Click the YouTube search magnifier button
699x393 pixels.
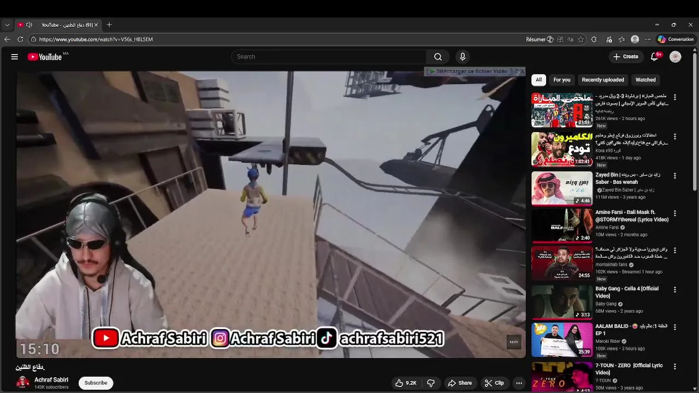[x=438, y=57]
